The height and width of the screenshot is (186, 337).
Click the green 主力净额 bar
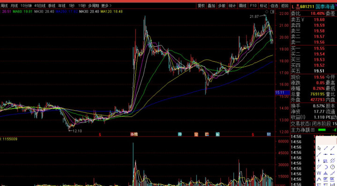click(x=322, y=129)
